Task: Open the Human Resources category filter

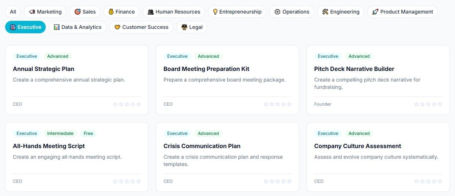Action: (174, 12)
